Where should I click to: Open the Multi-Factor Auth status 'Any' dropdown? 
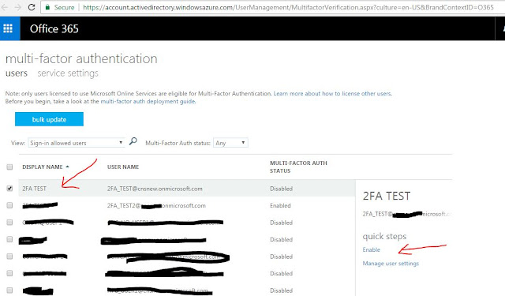(230, 143)
